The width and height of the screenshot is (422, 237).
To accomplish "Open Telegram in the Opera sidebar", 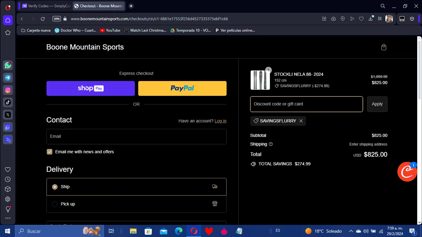I will coord(8,78).
